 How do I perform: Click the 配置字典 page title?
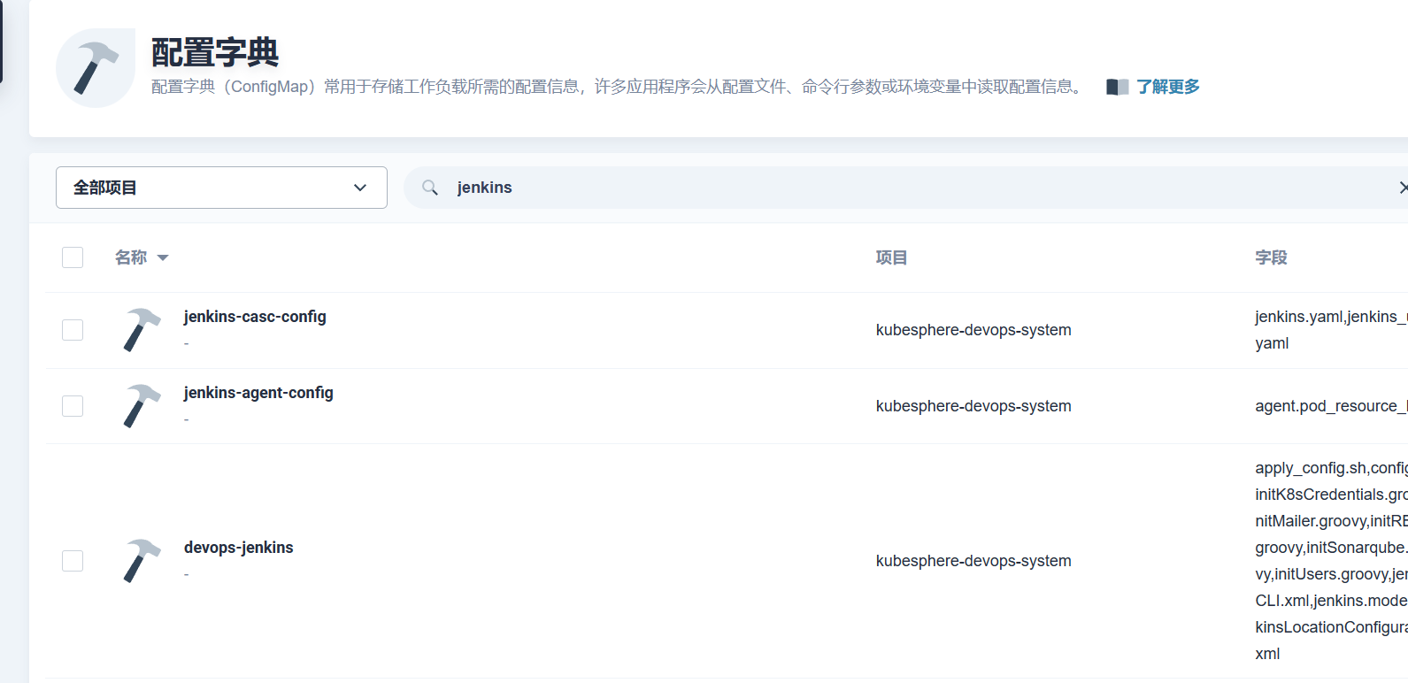pos(215,52)
